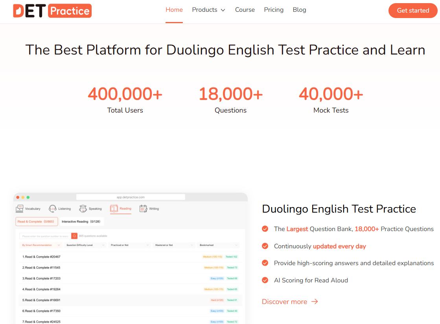The image size is (440, 324).
Task: Click the Easy tag on question #17203
Action: 217,278
